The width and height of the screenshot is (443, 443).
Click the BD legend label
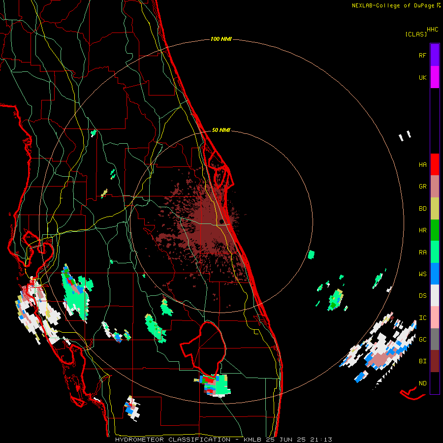(422, 209)
